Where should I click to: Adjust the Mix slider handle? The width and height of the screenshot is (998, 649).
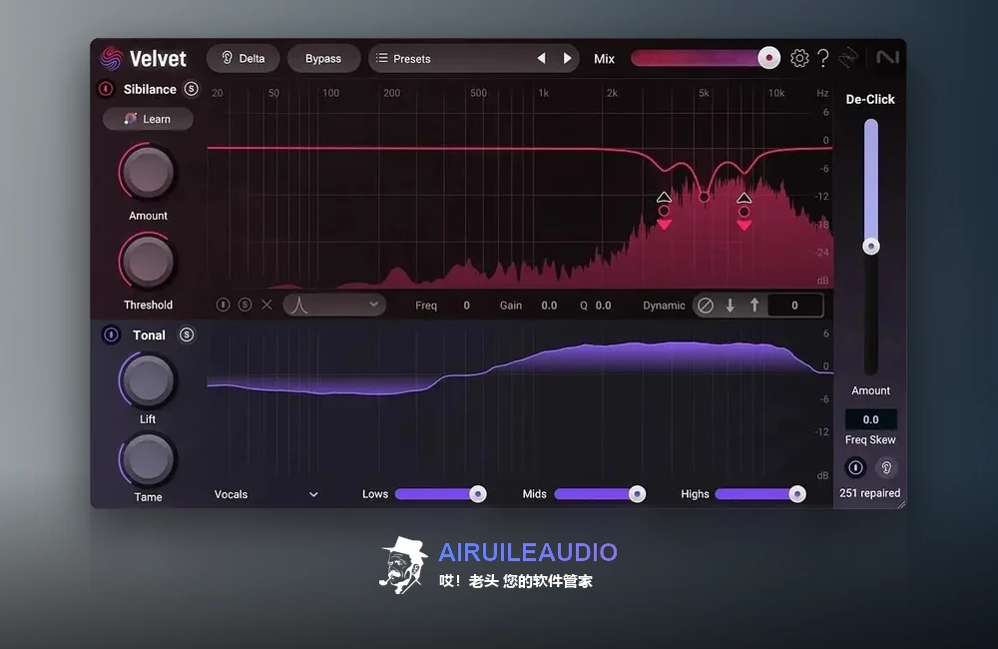coord(768,58)
